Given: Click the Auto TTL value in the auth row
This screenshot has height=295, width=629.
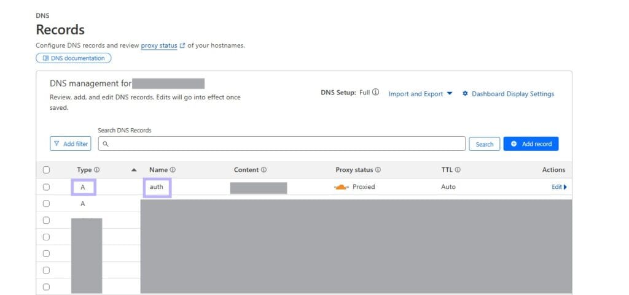Looking at the screenshot, I should pyautogui.click(x=448, y=186).
